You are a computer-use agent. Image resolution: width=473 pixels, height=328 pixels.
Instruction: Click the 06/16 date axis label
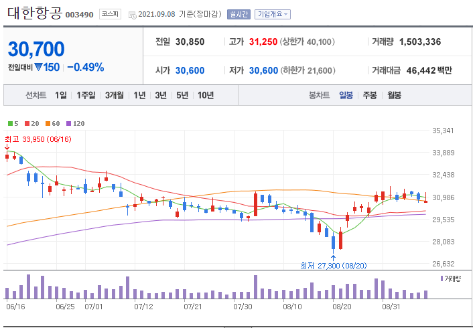click(x=15, y=307)
